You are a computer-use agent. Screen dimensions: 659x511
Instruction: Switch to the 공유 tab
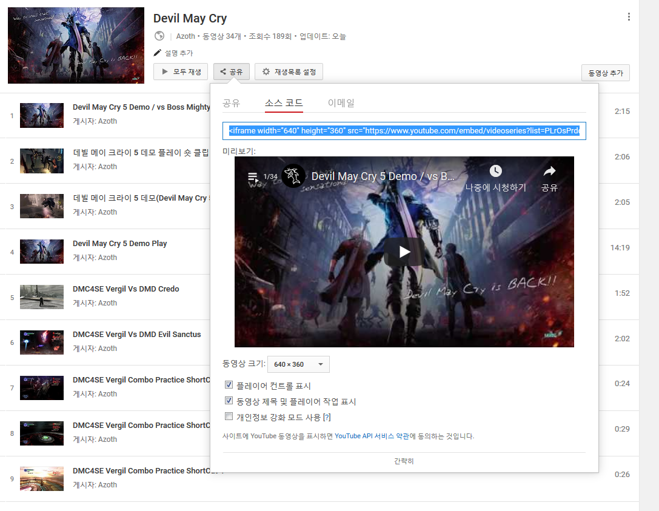[x=232, y=103]
